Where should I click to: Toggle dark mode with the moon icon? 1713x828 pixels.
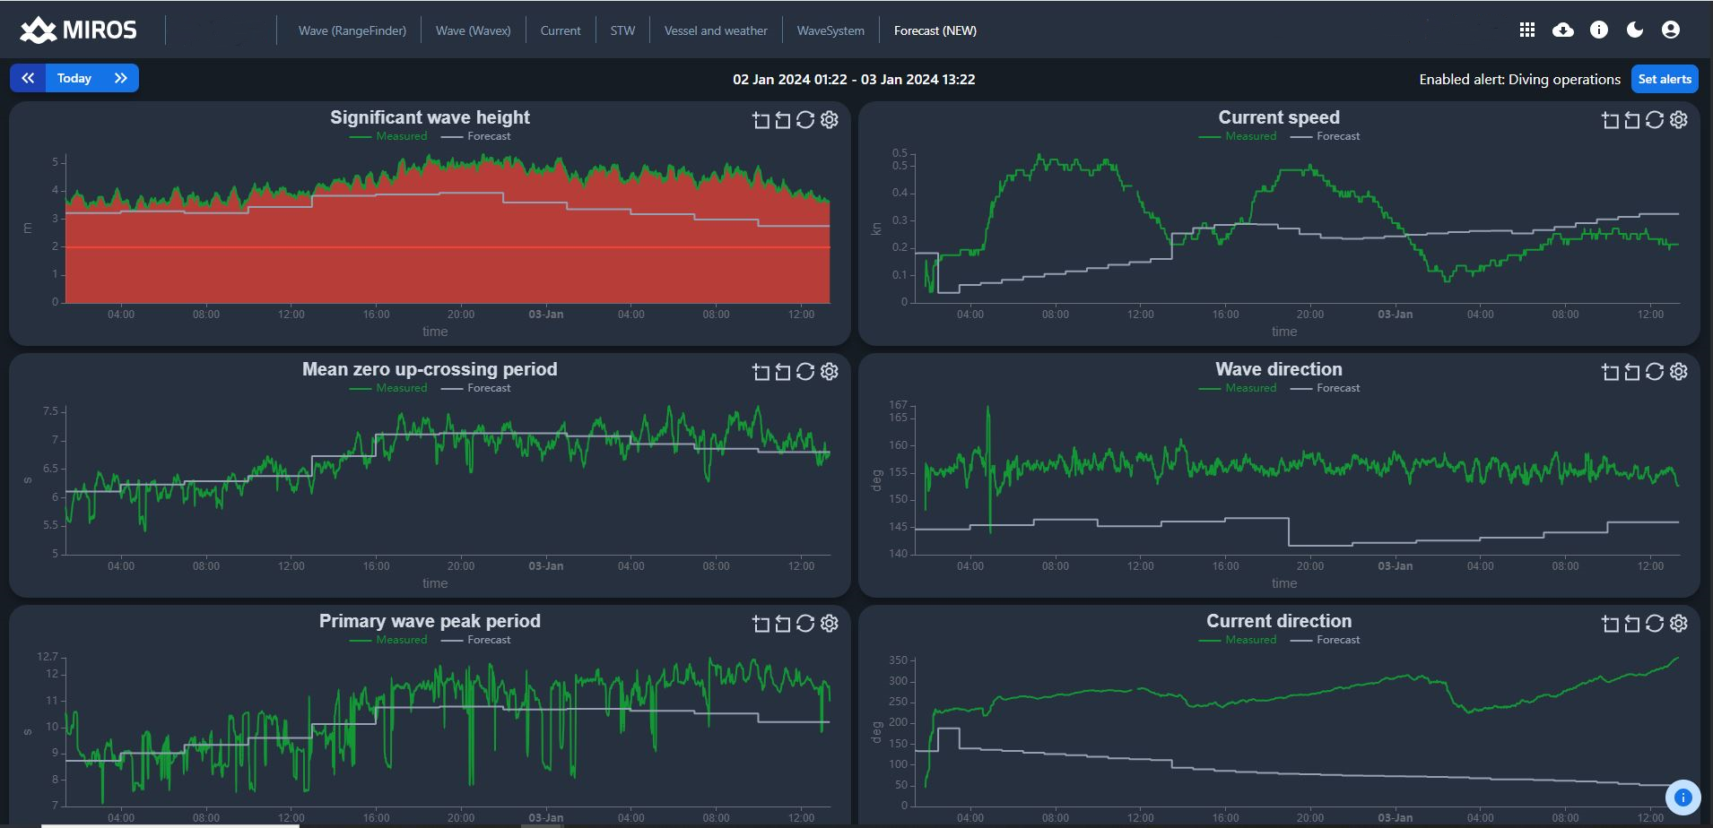[1635, 30]
